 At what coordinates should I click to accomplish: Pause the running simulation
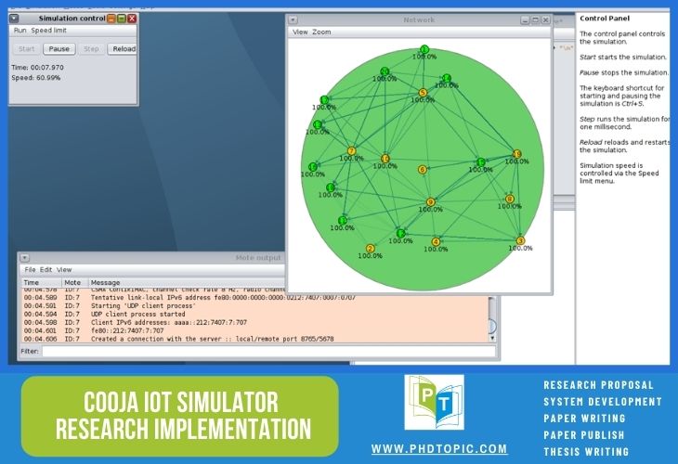59,49
